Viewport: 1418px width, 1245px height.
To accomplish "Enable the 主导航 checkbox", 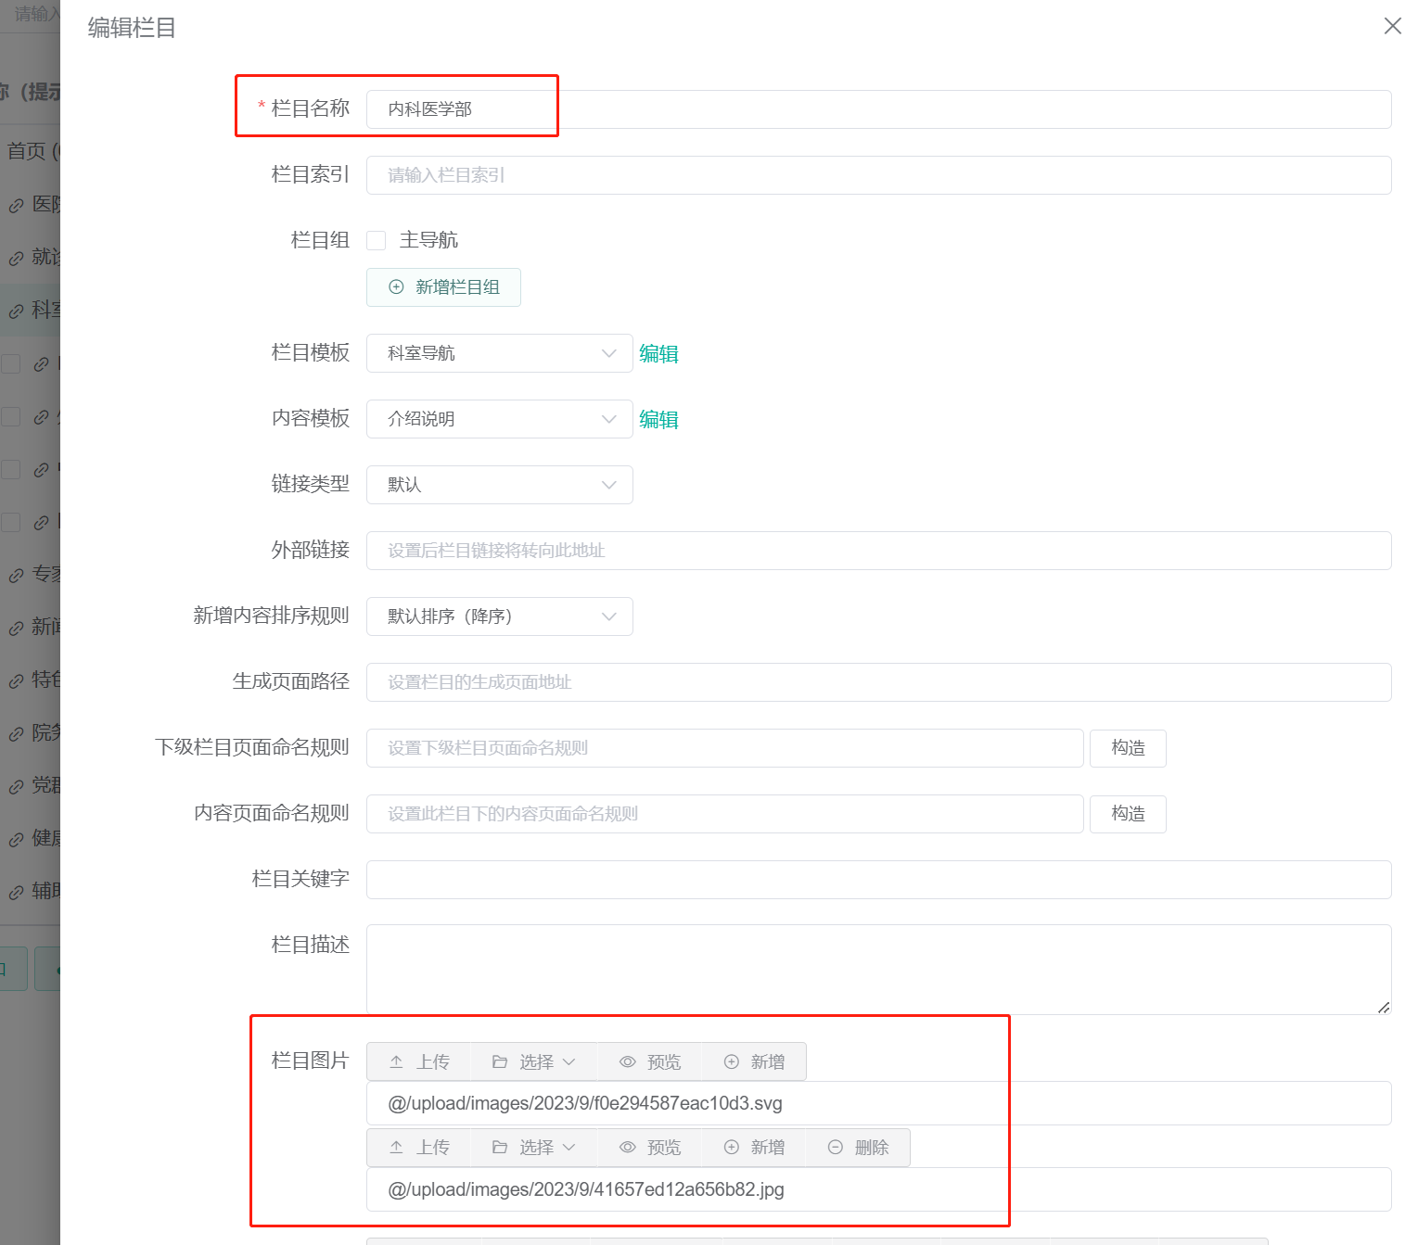I will (x=376, y=240).
